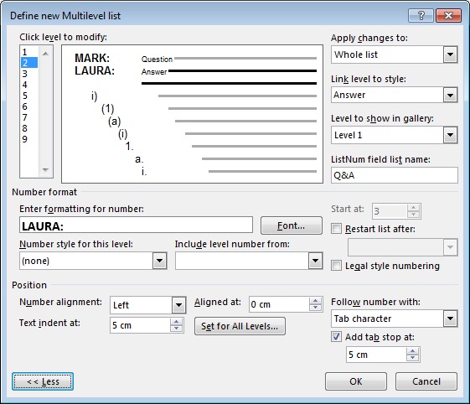Enable Restart list after checkbox
Screen dimensions: 470x404
[x=336, y=229]
